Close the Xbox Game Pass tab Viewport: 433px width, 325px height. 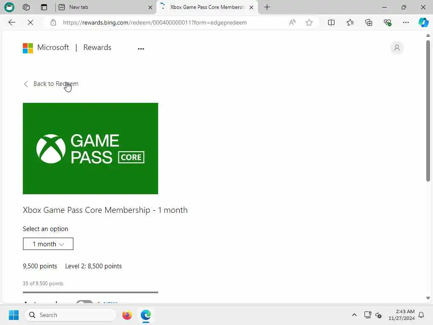251,8
